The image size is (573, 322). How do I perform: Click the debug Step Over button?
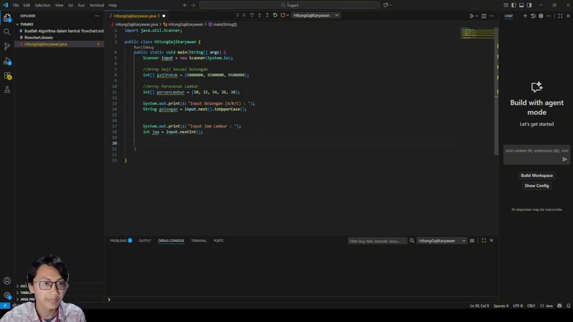252,15
